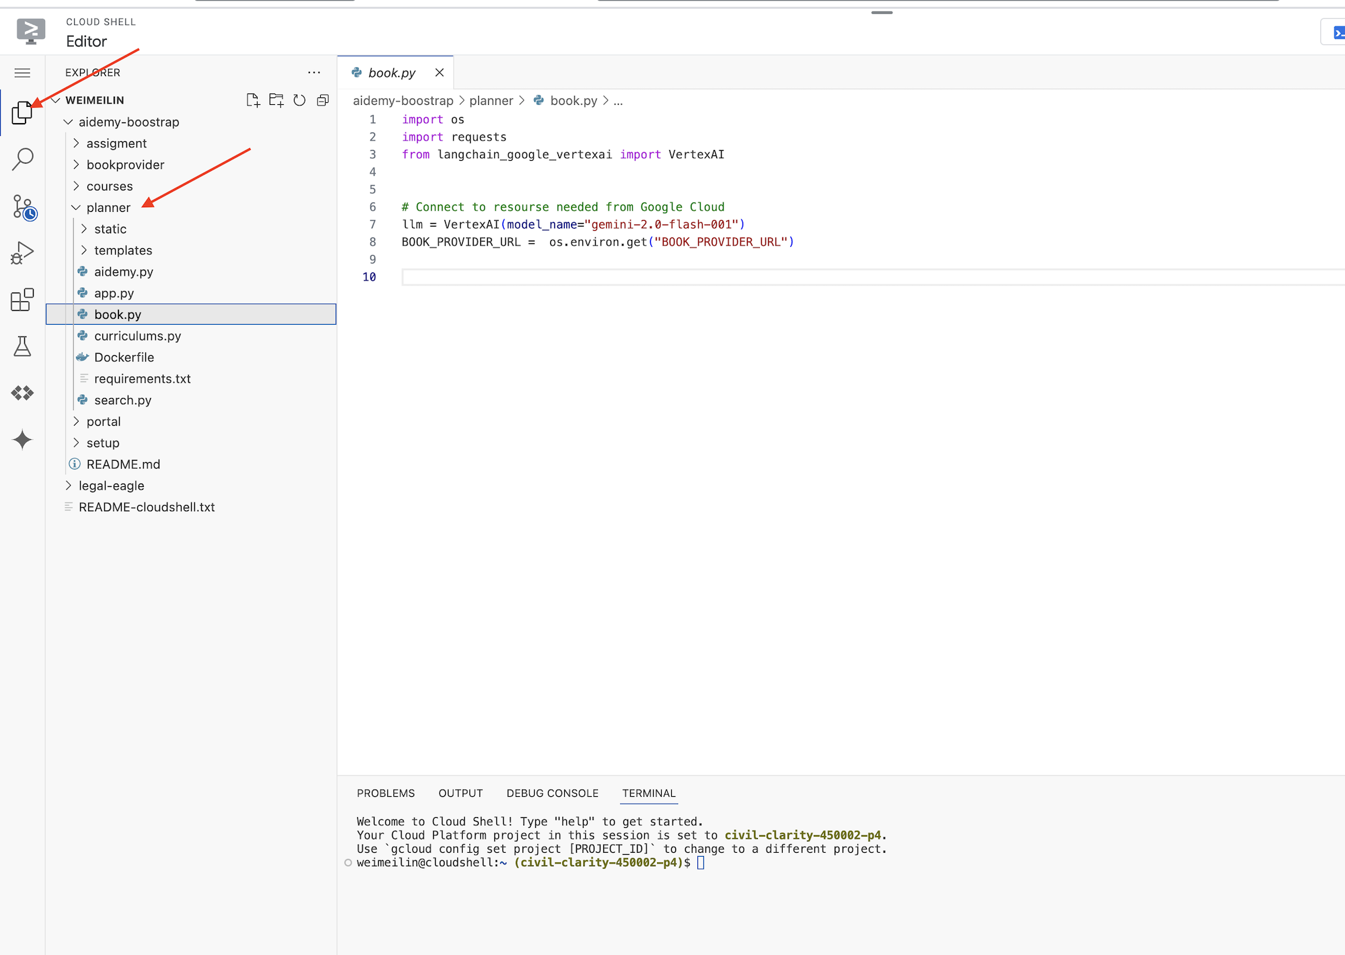
Task: Click the collapse all folders button
Action: 323,100
